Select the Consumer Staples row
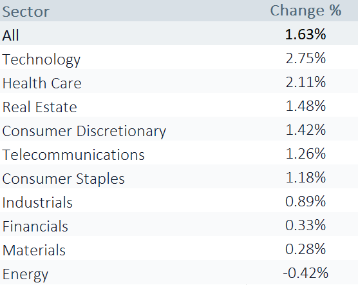The height and width of the screenshot is (285, 358). tap(179, 177)
